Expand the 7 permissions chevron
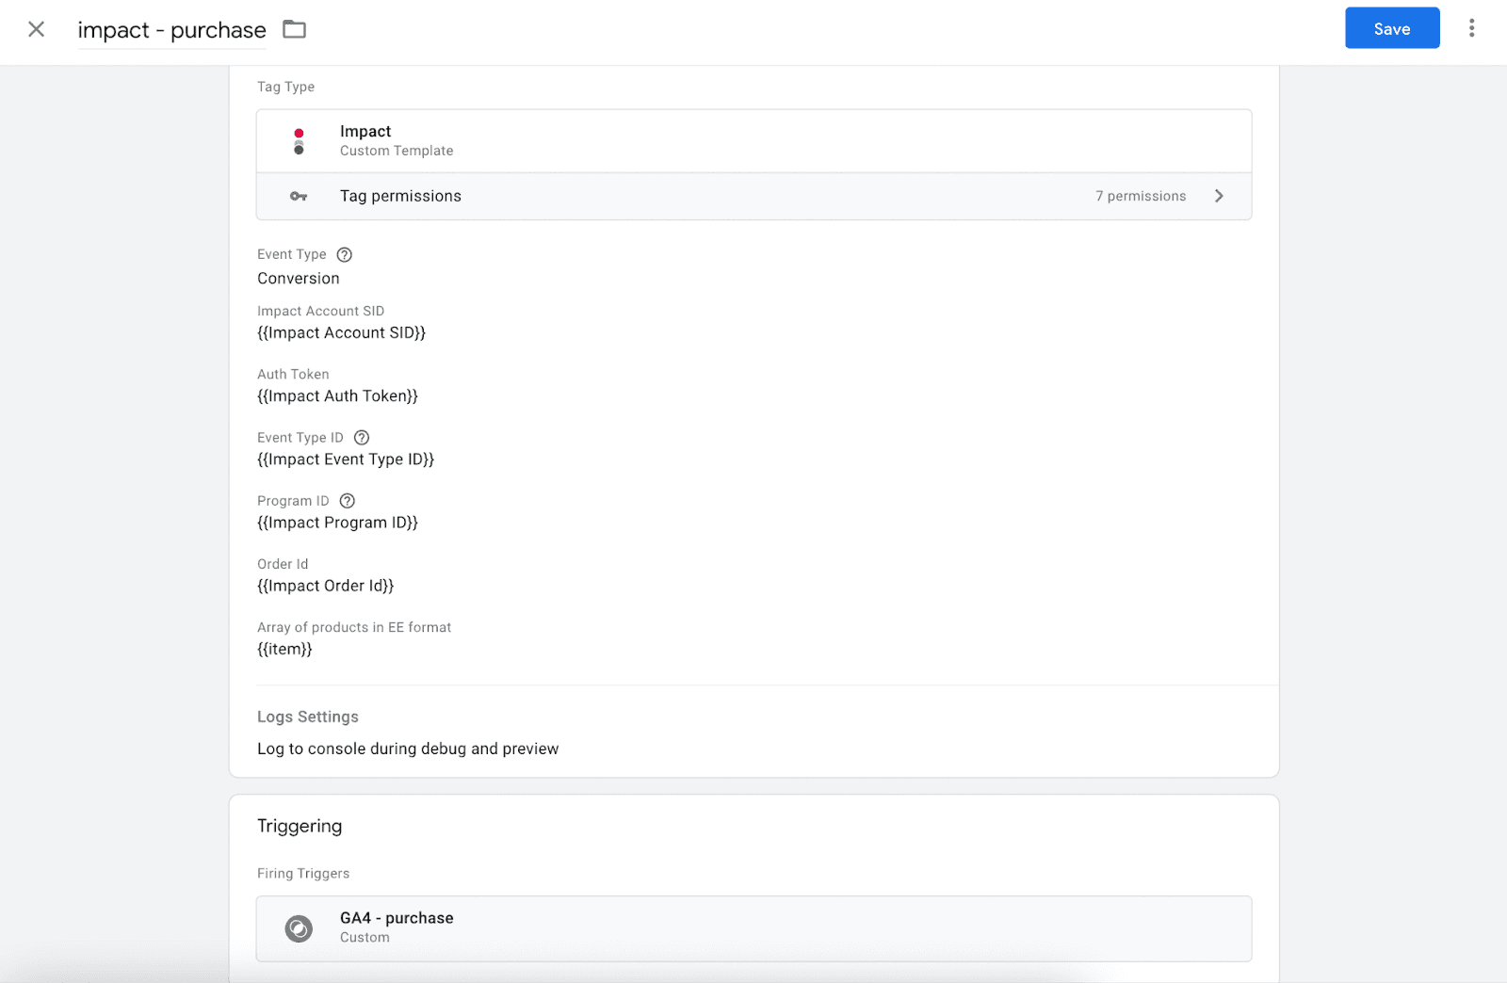This screenshot has height=983, width=1507. coord(1219,196)
